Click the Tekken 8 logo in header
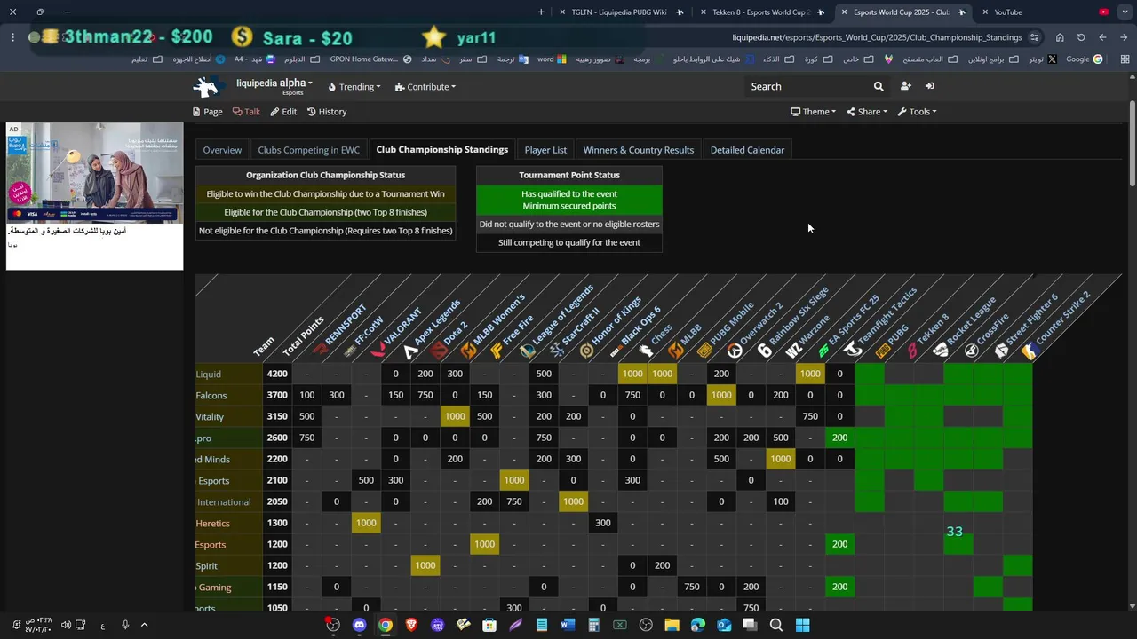 pyautogui.click(x=912, y=351)
